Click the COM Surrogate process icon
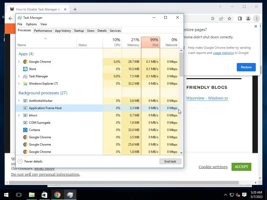 (25, 123)
